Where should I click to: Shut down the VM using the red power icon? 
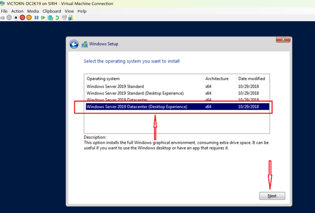22,18
